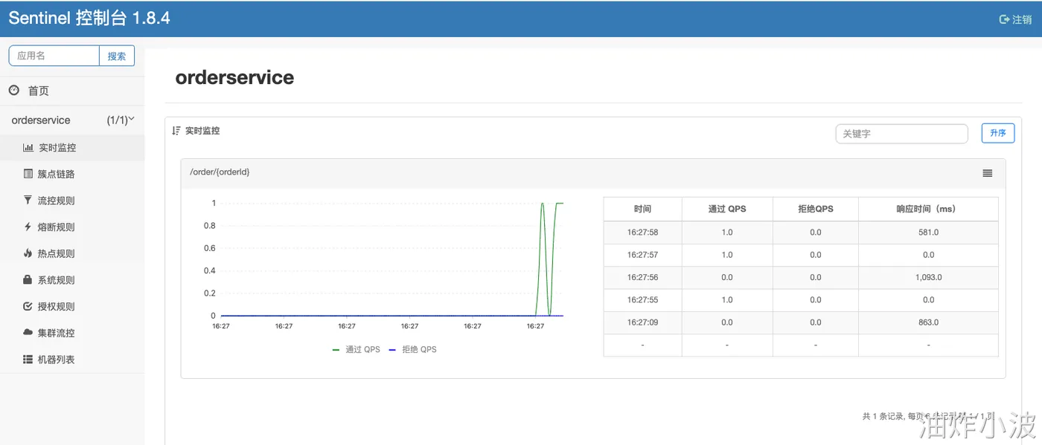
Task: Select the 机器列表 table icon
Action: click(28, 359)
